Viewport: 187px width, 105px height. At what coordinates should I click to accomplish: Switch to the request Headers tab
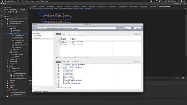coord(64,34)
